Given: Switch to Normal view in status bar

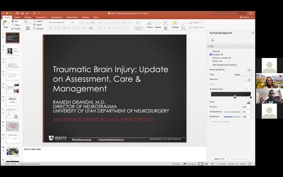Looking at the screenshot, I should click(x=200, y=164).
